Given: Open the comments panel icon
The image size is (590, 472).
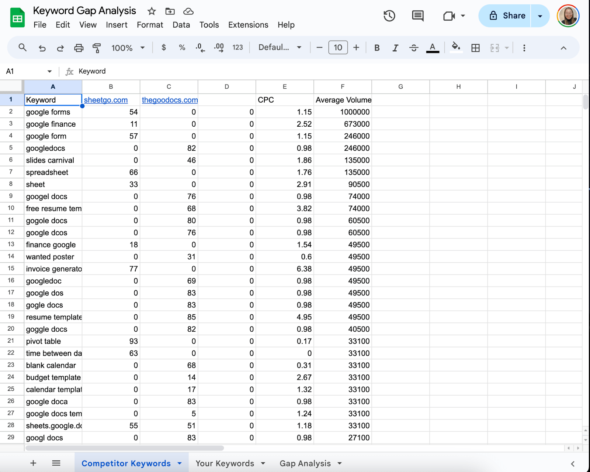Looking at the screenshot, I should click(417, 16).
